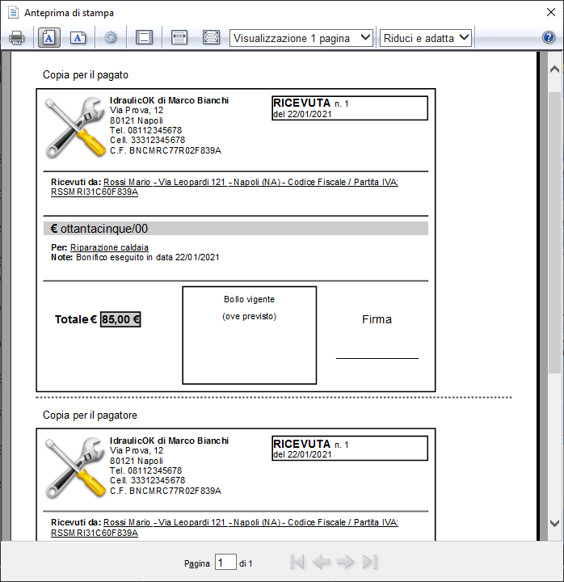Click the Pagina number input field
Image resolution: width=564 pixels, height=582 pixels.
(x=225, y=563)
